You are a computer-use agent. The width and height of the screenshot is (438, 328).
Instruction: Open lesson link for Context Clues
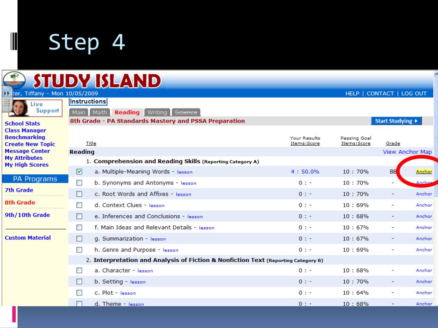pos(157,205)
